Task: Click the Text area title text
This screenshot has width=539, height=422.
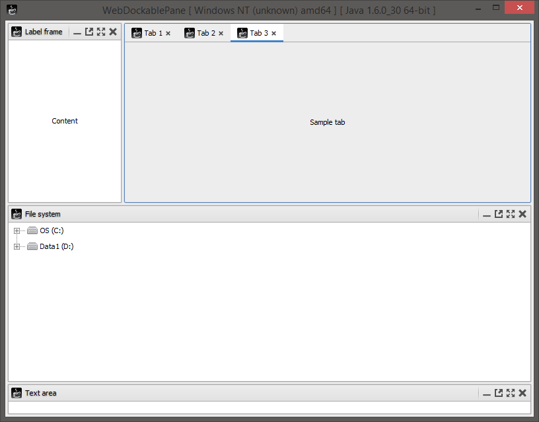Action: pos(40,393)
